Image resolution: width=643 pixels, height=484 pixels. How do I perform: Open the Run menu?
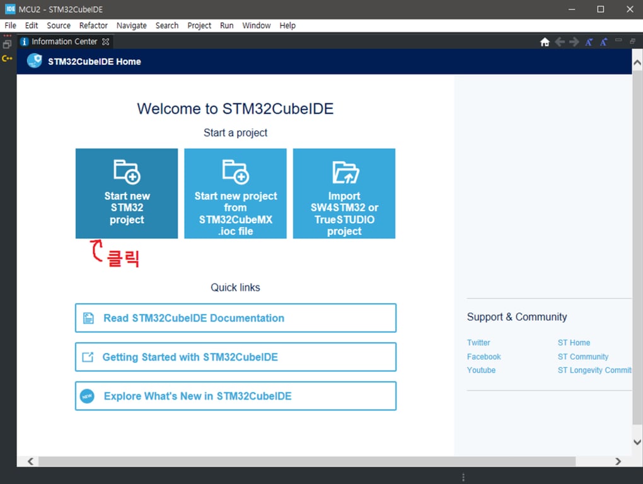227,25
